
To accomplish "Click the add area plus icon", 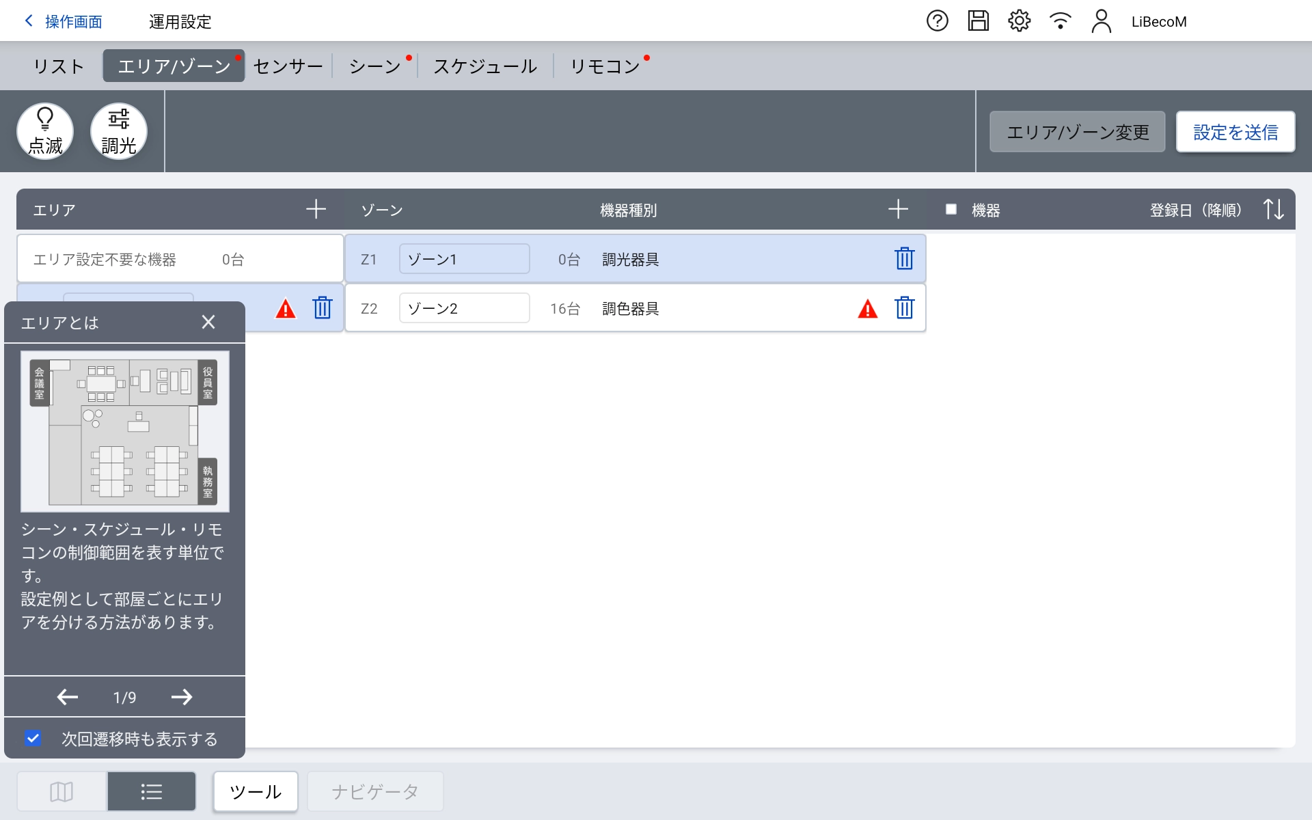I will point(316,209).
